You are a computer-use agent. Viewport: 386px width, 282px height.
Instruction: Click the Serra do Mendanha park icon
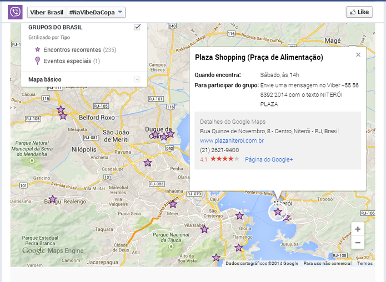(32, 160)
